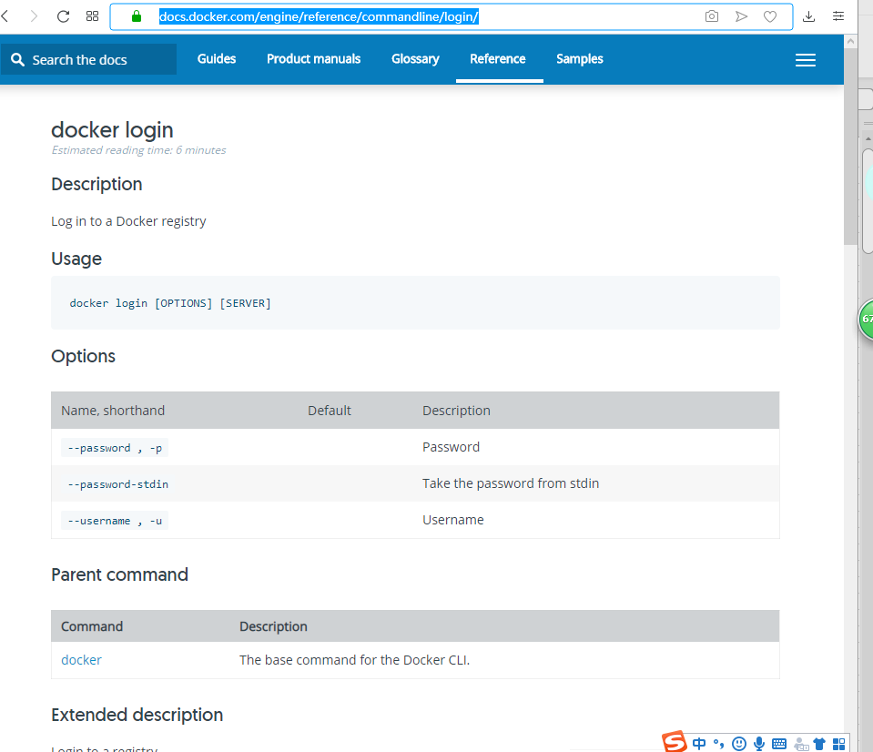The height and width of the screenshot is (752, 873).
Task: Click the Sogou input method logo
Action: tap(675, 741)
